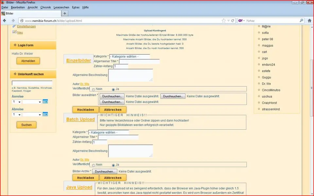
Task: Click Einzelbilder author Dr. We link
Action: coord(84,84)
